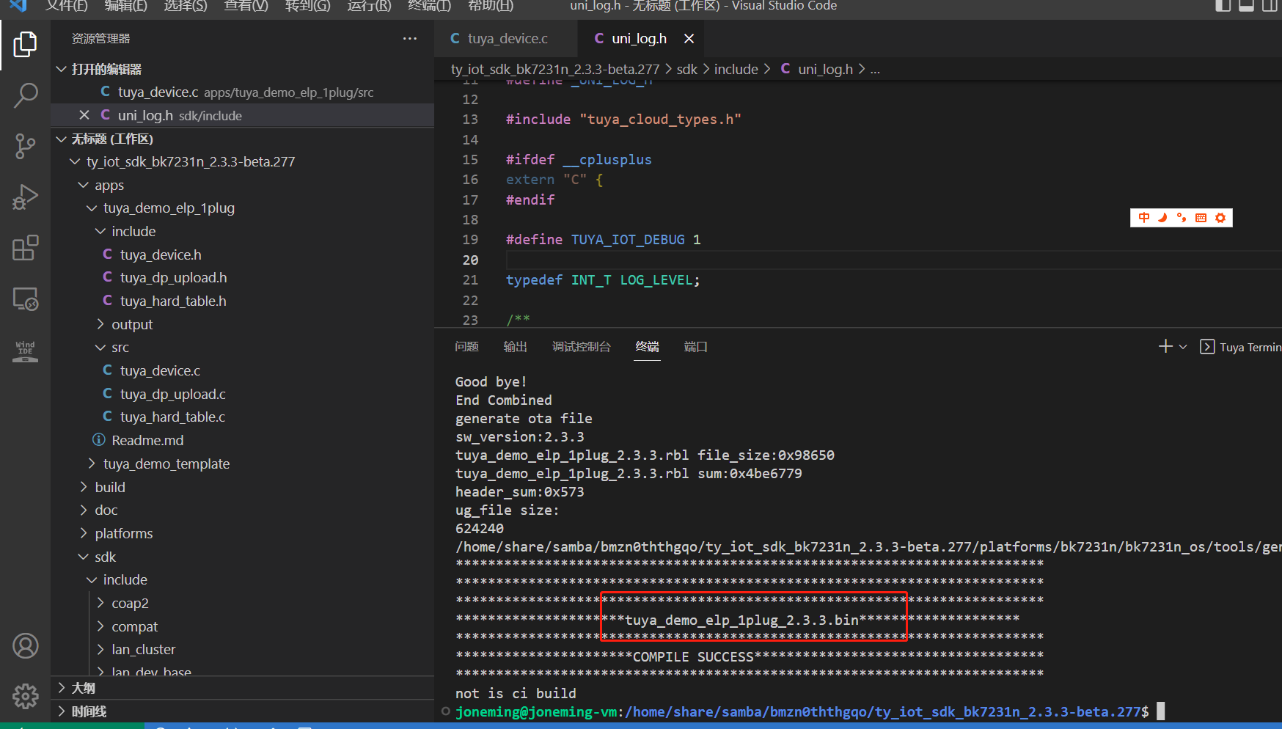
Task: Open the terminal launch profile dropdown arrow
Action: coord(1183,347)
